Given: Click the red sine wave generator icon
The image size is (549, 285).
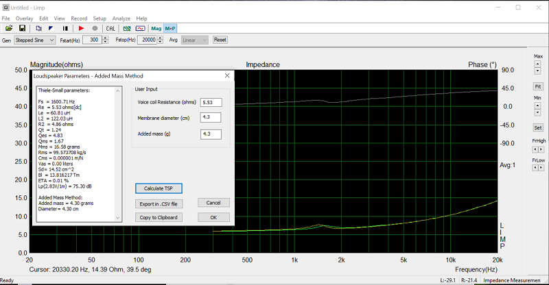Looking at the screenshot, I should click(x=141, y=28).
